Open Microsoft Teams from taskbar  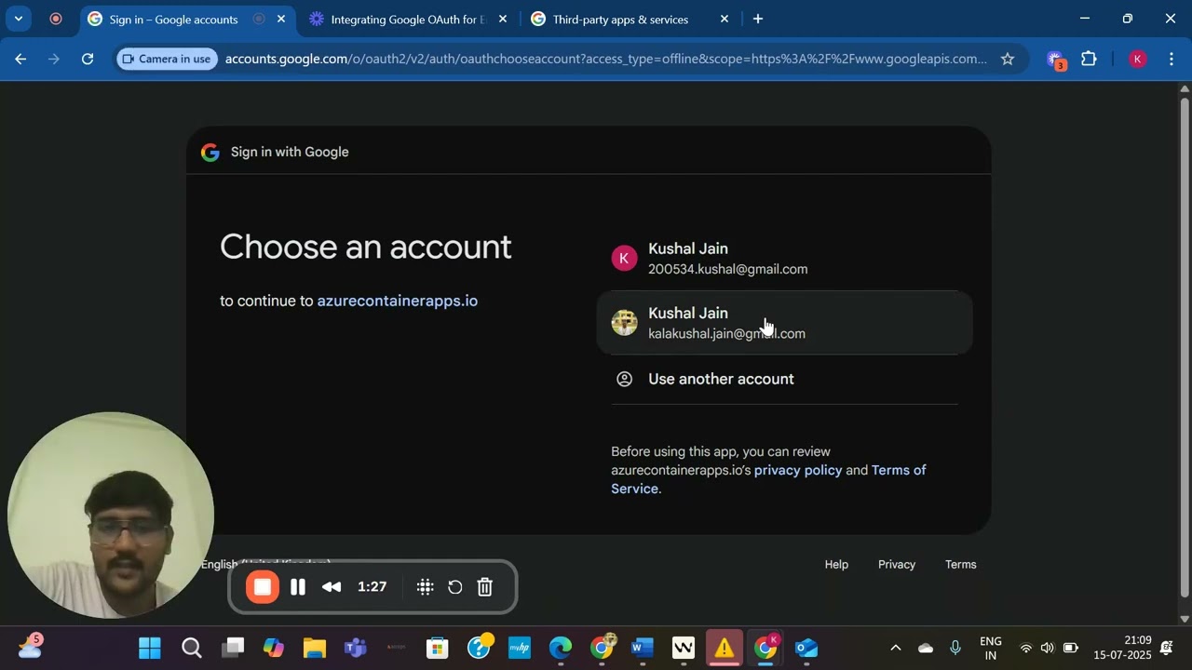click(356, 648)
